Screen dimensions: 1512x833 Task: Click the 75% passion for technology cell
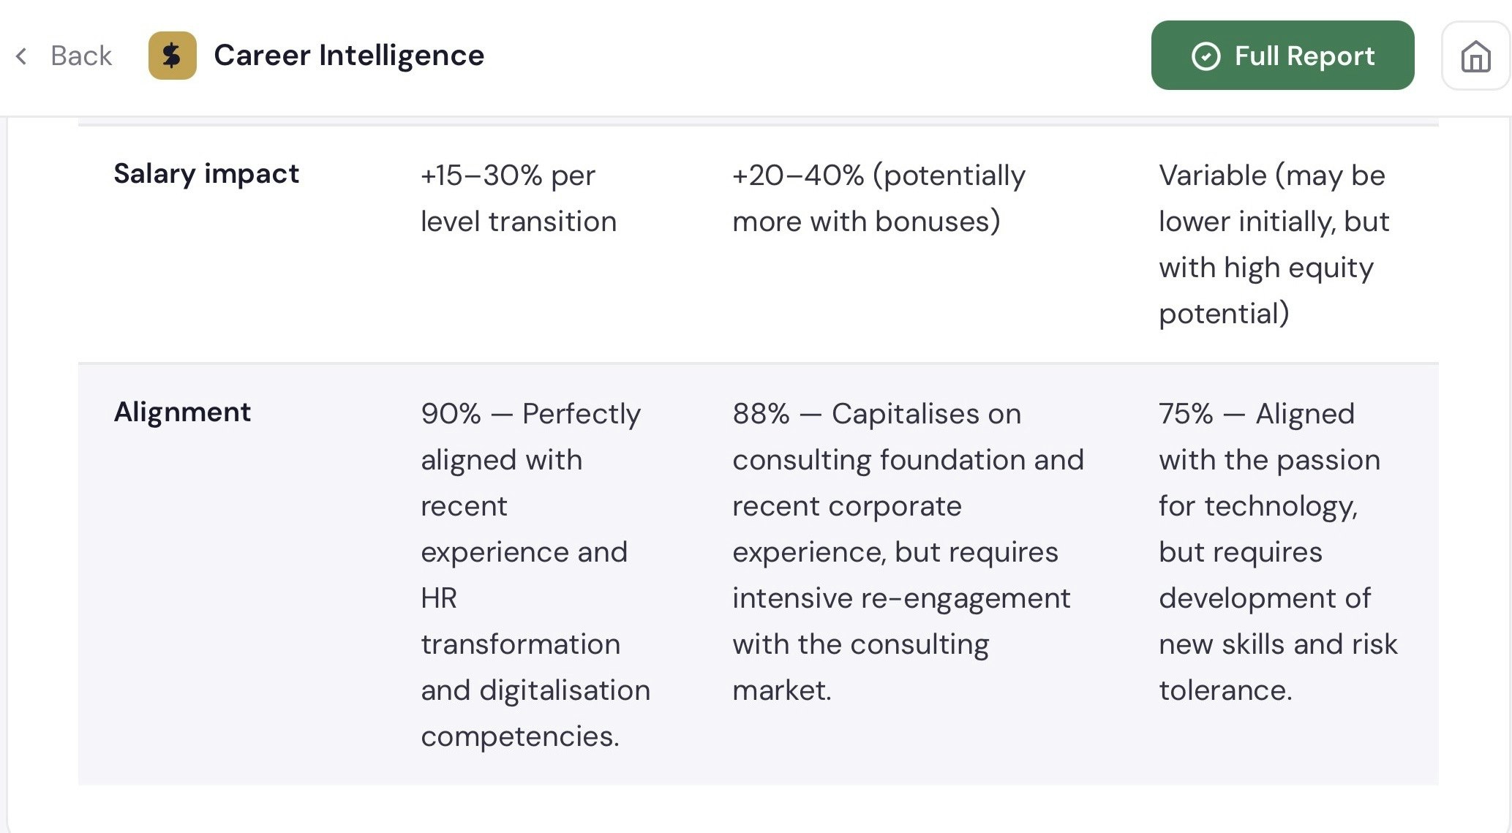point(1278,551)
